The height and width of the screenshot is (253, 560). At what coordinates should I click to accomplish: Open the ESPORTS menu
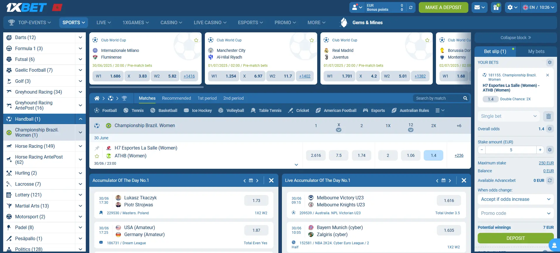(250, 22)
